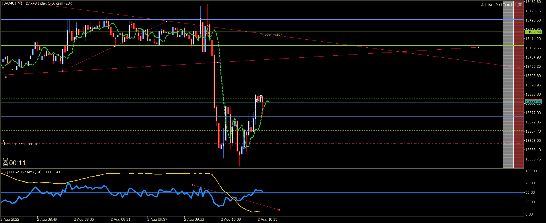Click the hourglass candle timer icon

5,162
